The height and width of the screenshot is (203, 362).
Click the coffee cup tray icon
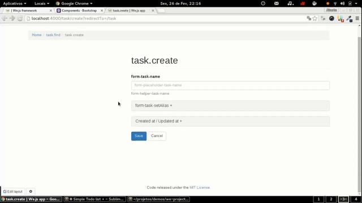(314, 3)
